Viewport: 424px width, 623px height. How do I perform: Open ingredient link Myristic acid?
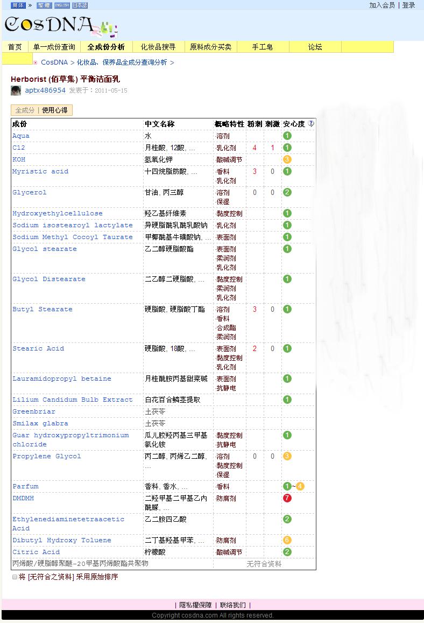pyautogui.click(x=40, y=171)
